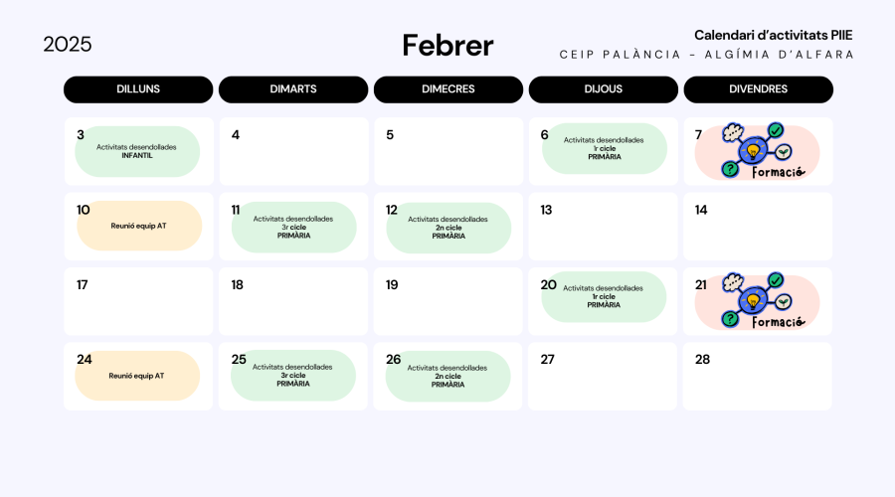This screenshot has height=497, width=895.
Task: Select the DIVENDRES weekday header
Action: [758, 89]
